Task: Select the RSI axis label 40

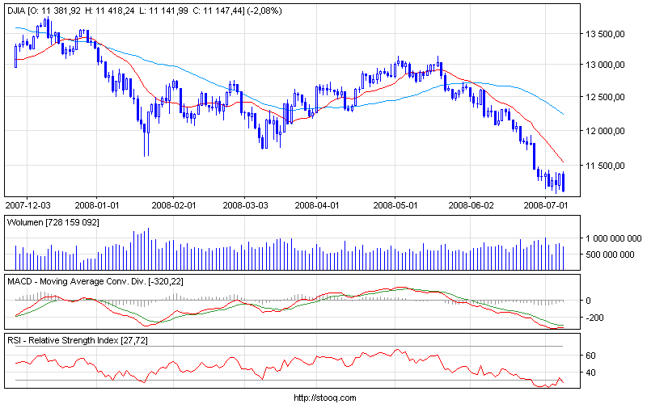Action: point(590,372)
